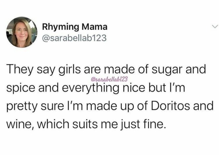The image size is (219, 155).
Task: Click the word "wine" in tweet
Action: click(15, 125)
